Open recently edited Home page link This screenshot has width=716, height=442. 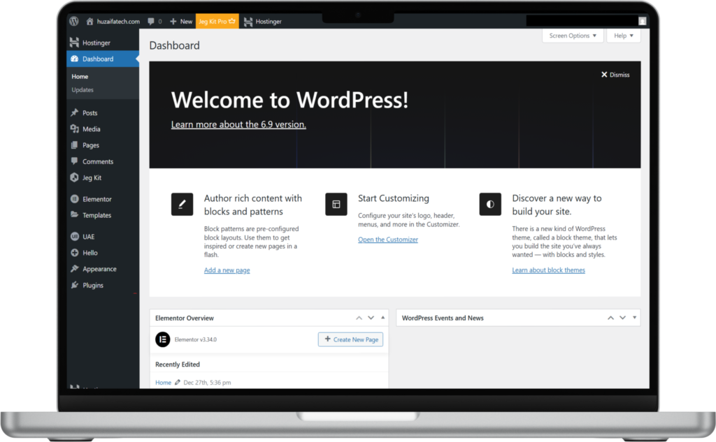(x=163, y=382)
